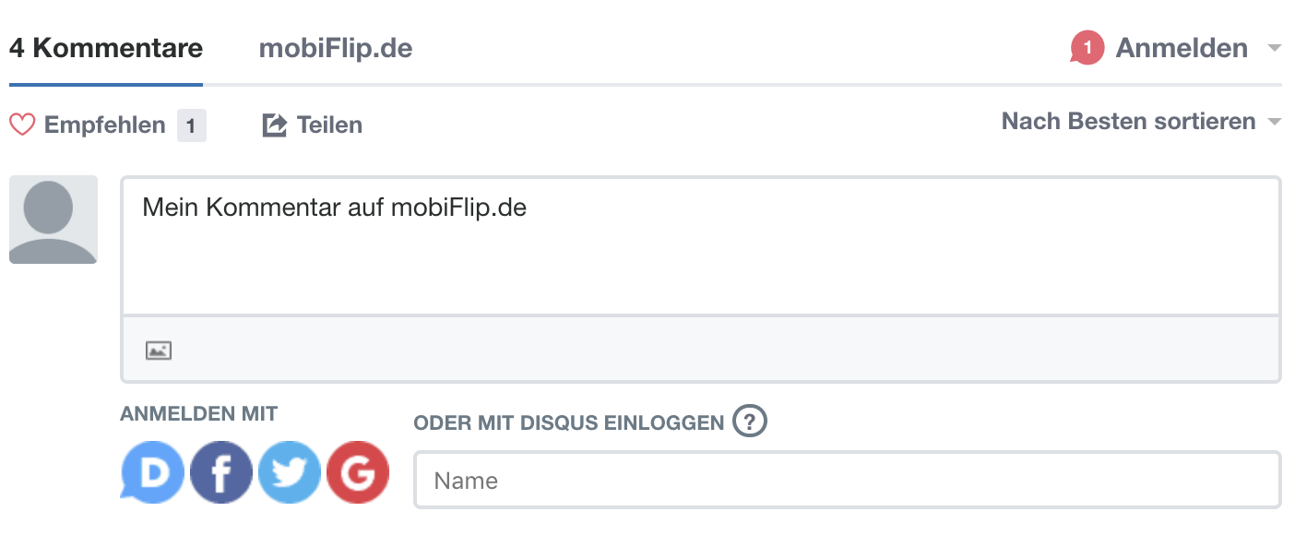Click the image upload icon
Image resolution: width=1295 pixels, height=535 pixels.
(x=159, y=351)
